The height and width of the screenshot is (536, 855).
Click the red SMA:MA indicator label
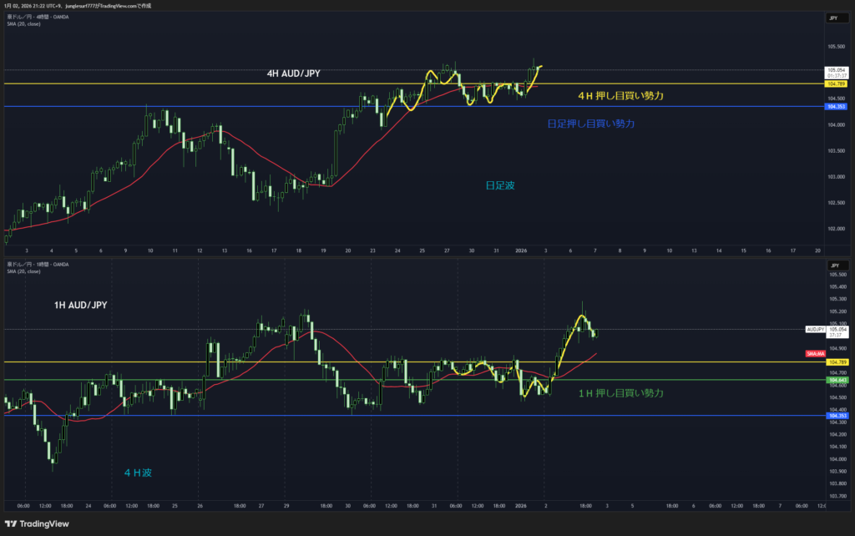815,355
